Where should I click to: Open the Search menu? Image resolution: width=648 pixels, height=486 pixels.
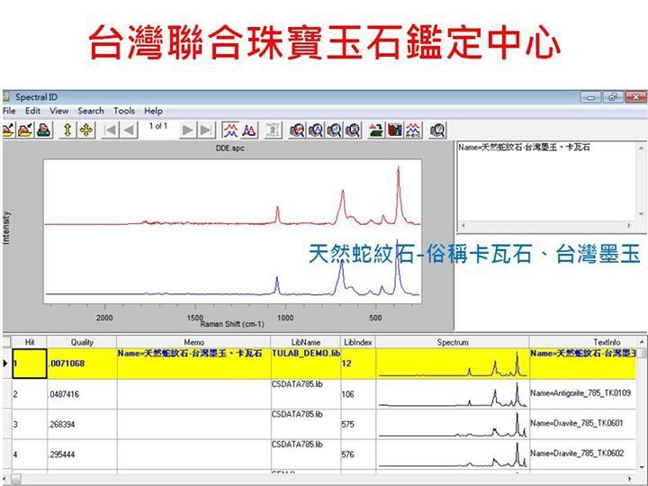coord(91,111)
